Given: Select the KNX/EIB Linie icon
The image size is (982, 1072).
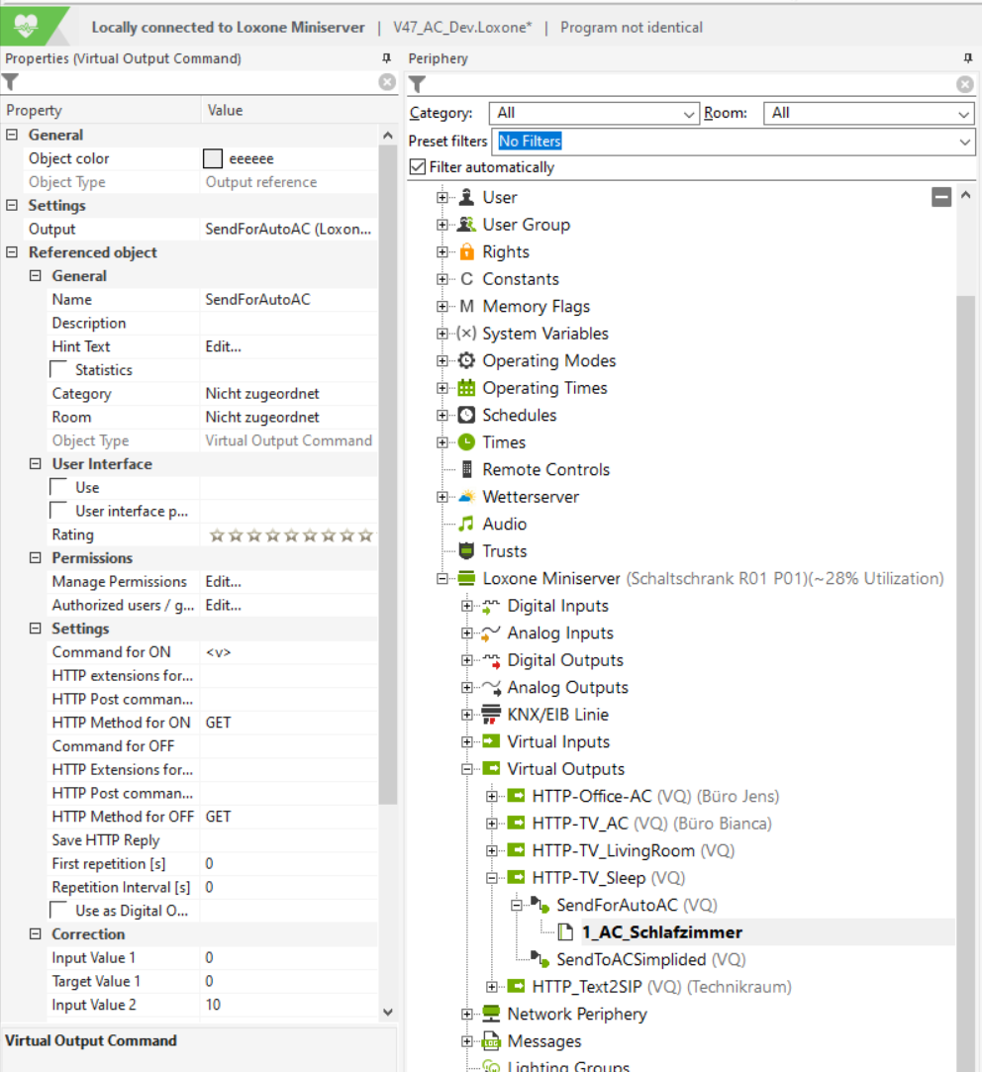Looking at the screenshot, I should tap(491, 715).
